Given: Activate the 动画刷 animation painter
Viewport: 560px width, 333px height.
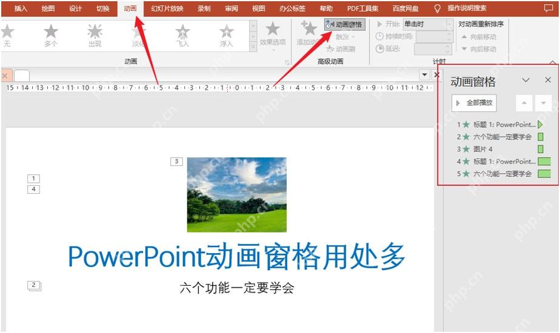Looking at the screenshot, I should click(x=341, y=48).
